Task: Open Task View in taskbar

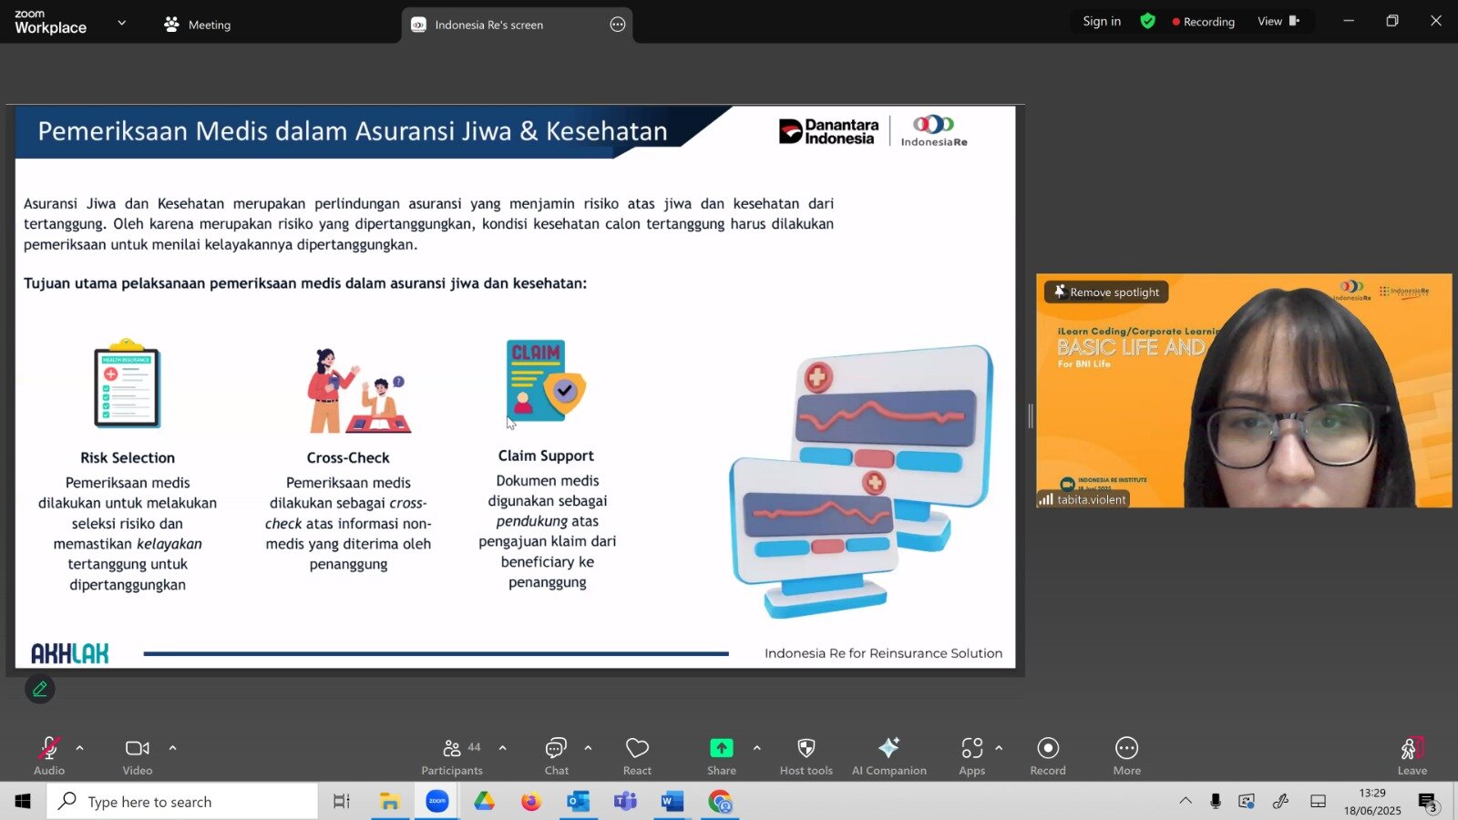Action: 342,802
